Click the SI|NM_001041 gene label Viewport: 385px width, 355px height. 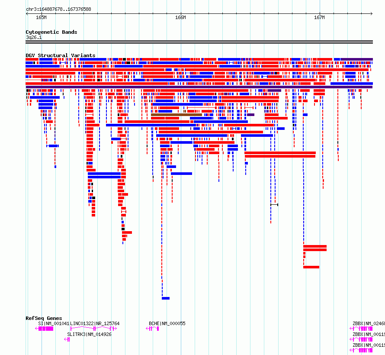click(54, 323)
